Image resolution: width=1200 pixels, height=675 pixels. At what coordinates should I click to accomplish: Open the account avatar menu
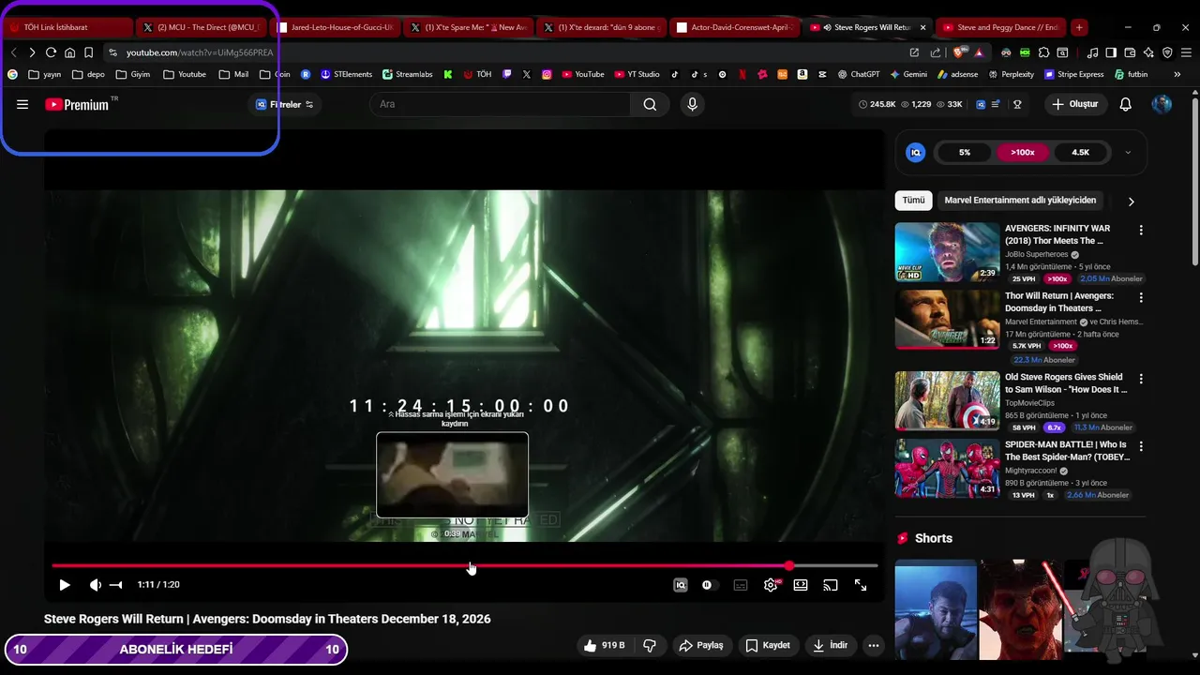click(x=1162, y=104)
